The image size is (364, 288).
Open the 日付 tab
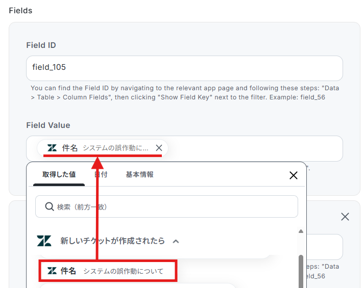pyautogui.click(x=101, y=174)
